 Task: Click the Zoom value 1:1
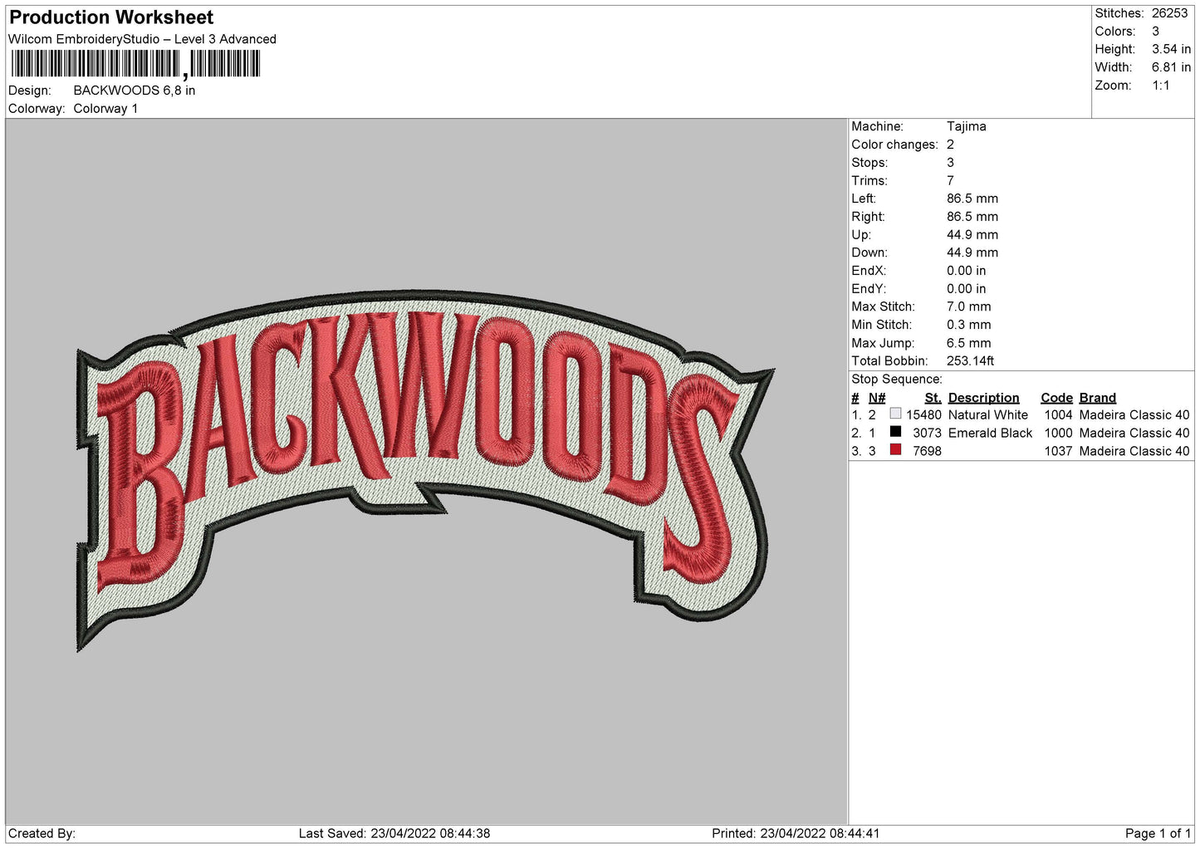pos(1160,86)
